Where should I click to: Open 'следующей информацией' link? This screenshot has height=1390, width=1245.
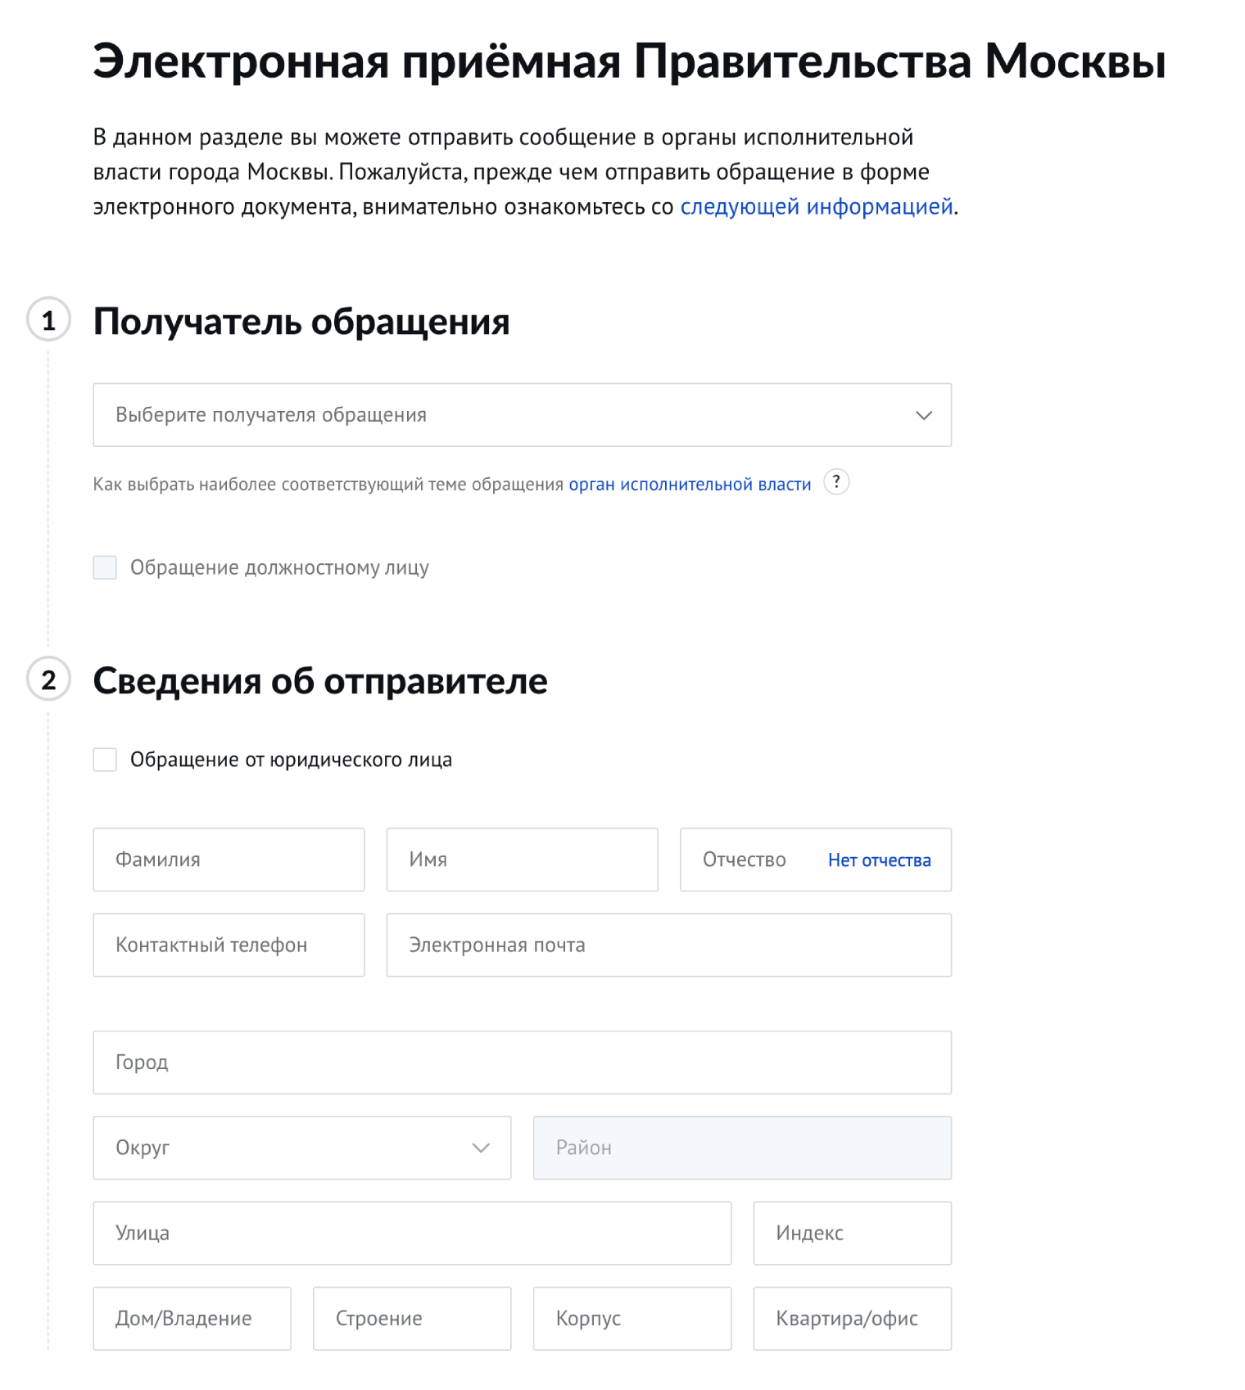pos(816,206)
